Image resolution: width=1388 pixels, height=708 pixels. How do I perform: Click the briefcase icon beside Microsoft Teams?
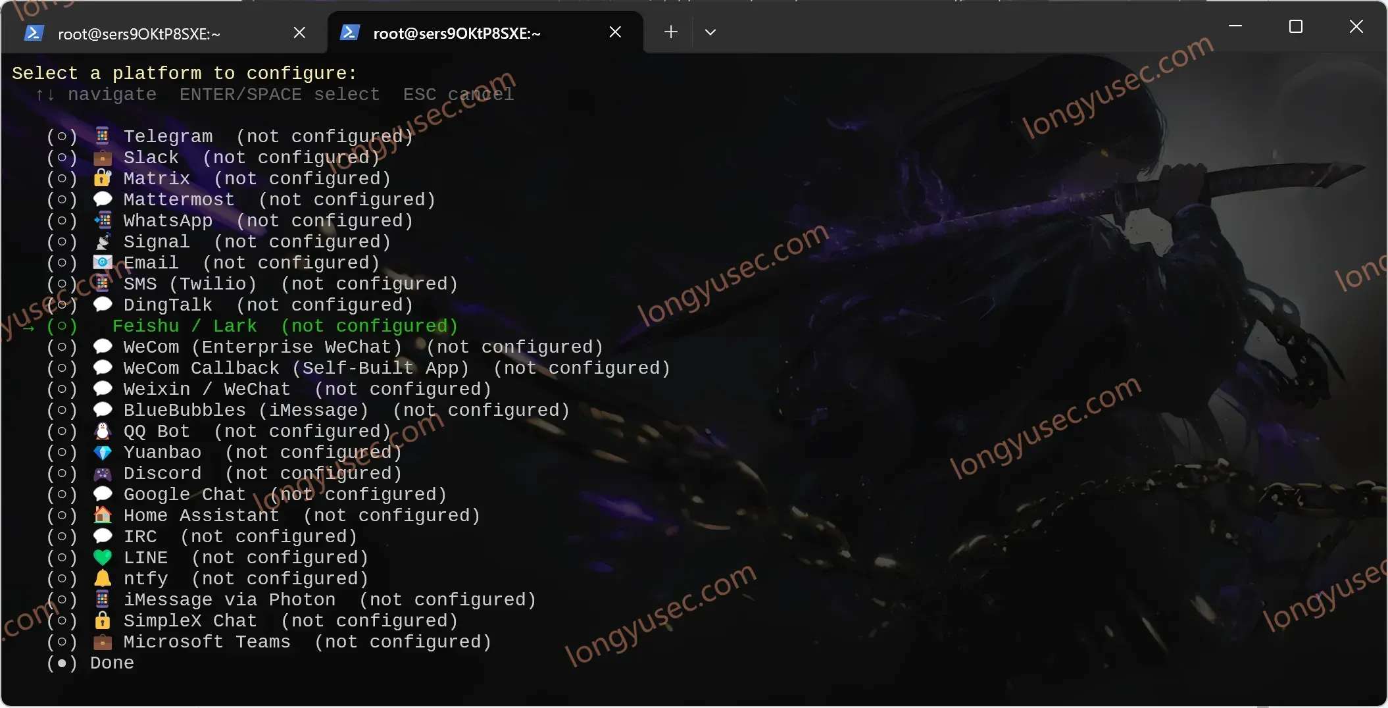(102, 642)
